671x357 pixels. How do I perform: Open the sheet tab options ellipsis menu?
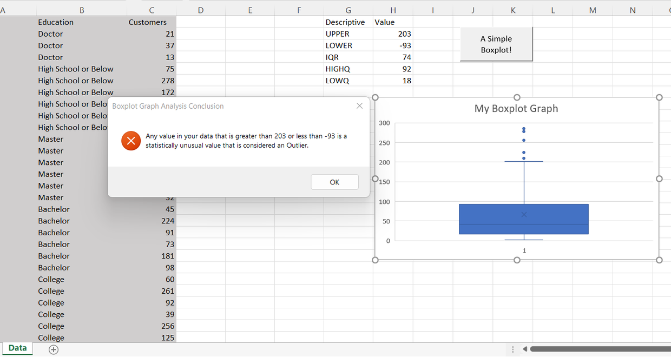(512, 349)
